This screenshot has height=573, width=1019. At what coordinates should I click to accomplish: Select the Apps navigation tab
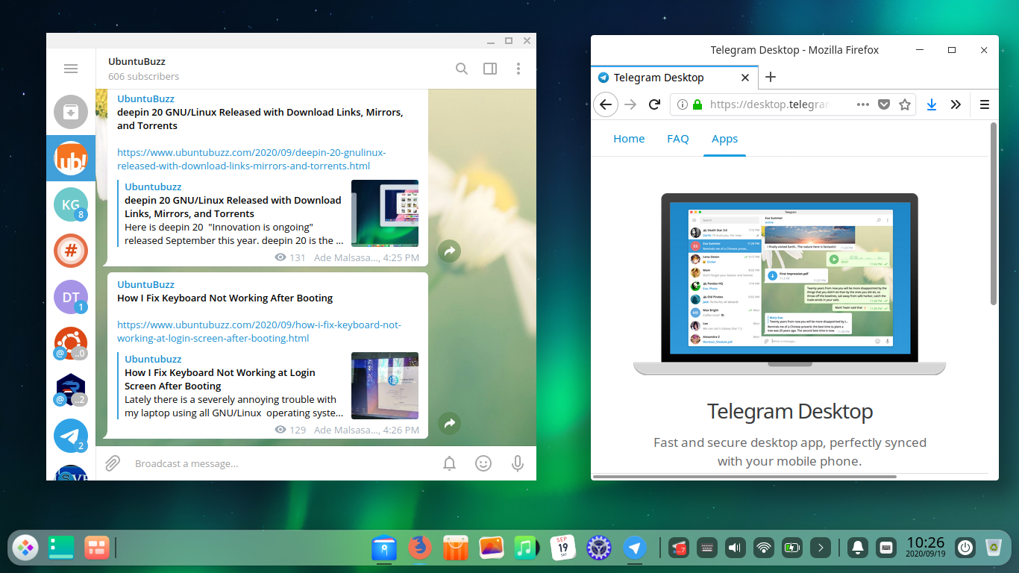(x=724, y=139)
